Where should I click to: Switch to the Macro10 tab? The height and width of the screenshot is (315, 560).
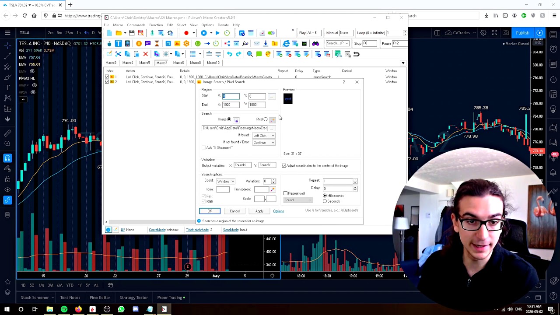point(213,63)
